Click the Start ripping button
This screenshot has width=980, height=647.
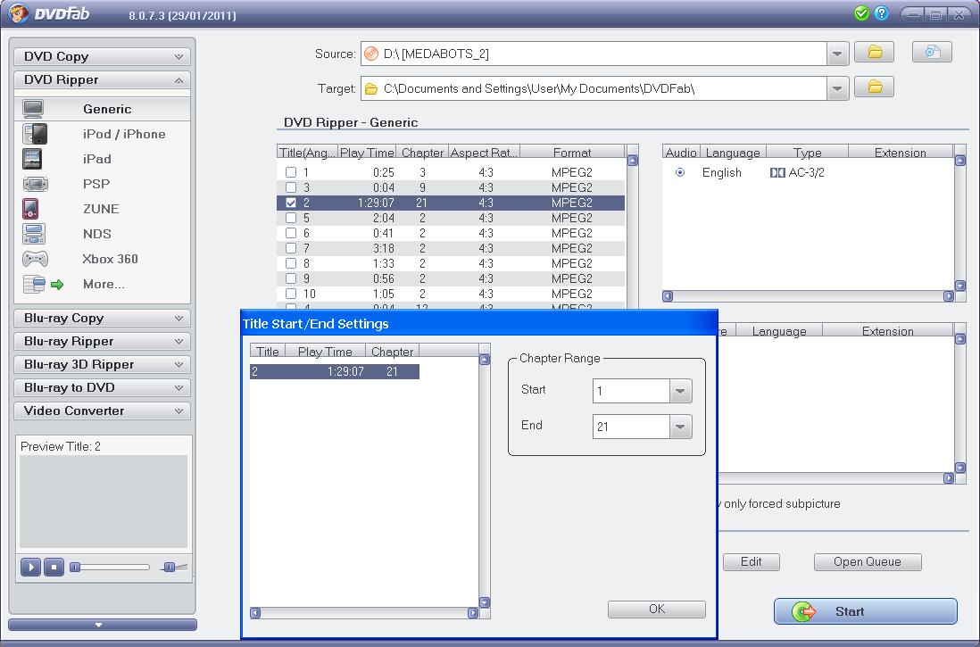pos(865,610)
